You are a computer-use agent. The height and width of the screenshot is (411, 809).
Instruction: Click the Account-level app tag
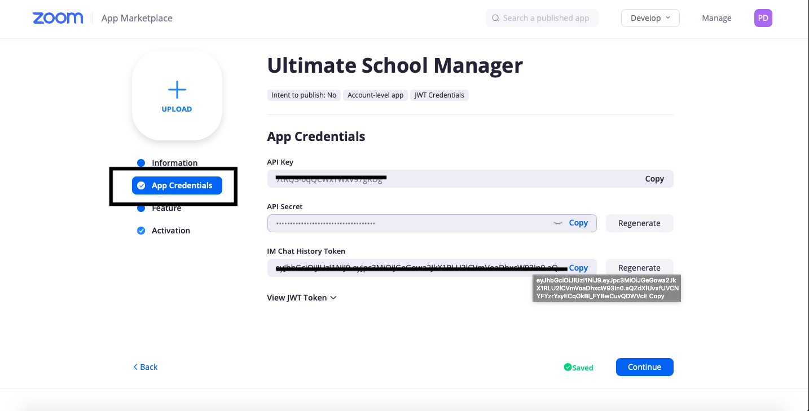point(375,95)
